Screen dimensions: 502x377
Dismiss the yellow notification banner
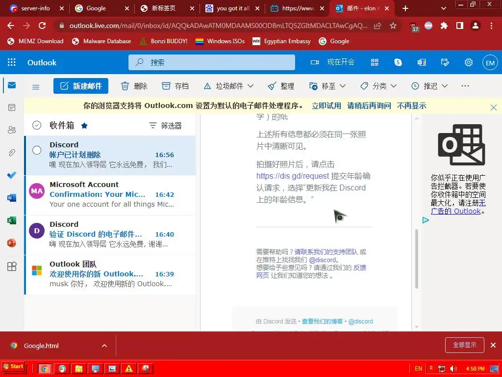coord(494,108)
